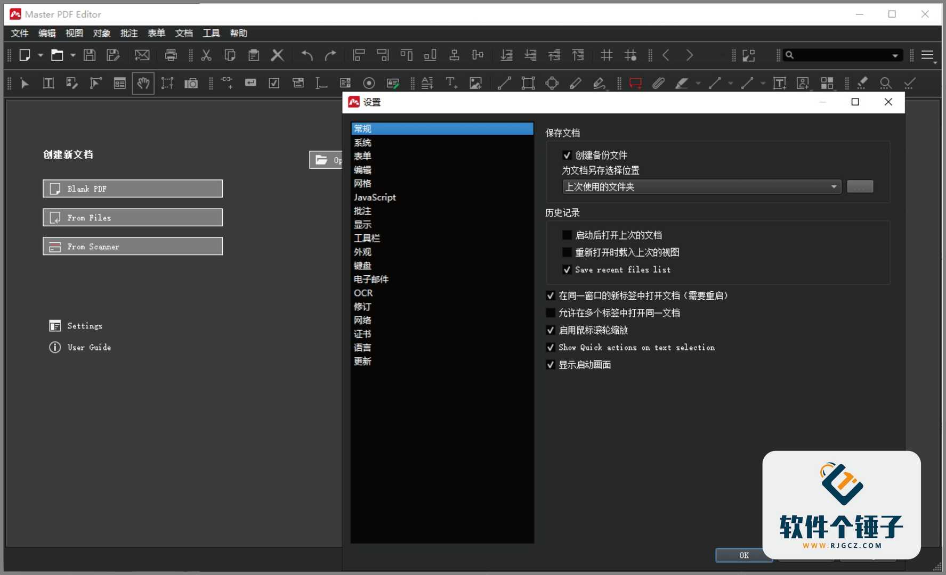Click the browse button beside folder dropdown
This screenshot has height=575, width=946.
(860, 187)
